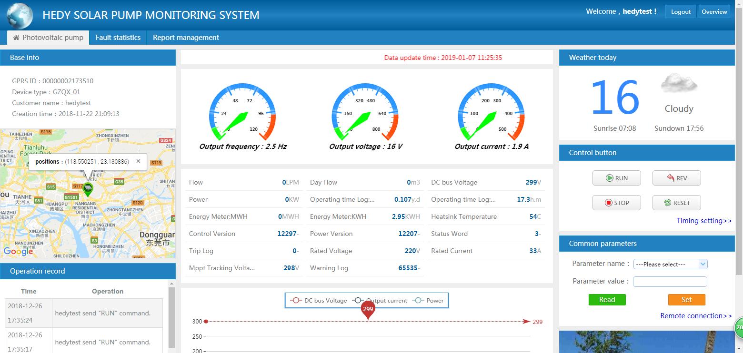The width and height of the screenshot is (743, 353).
Task: Toggle Output current legend series
Action: (x=380, y=301)
